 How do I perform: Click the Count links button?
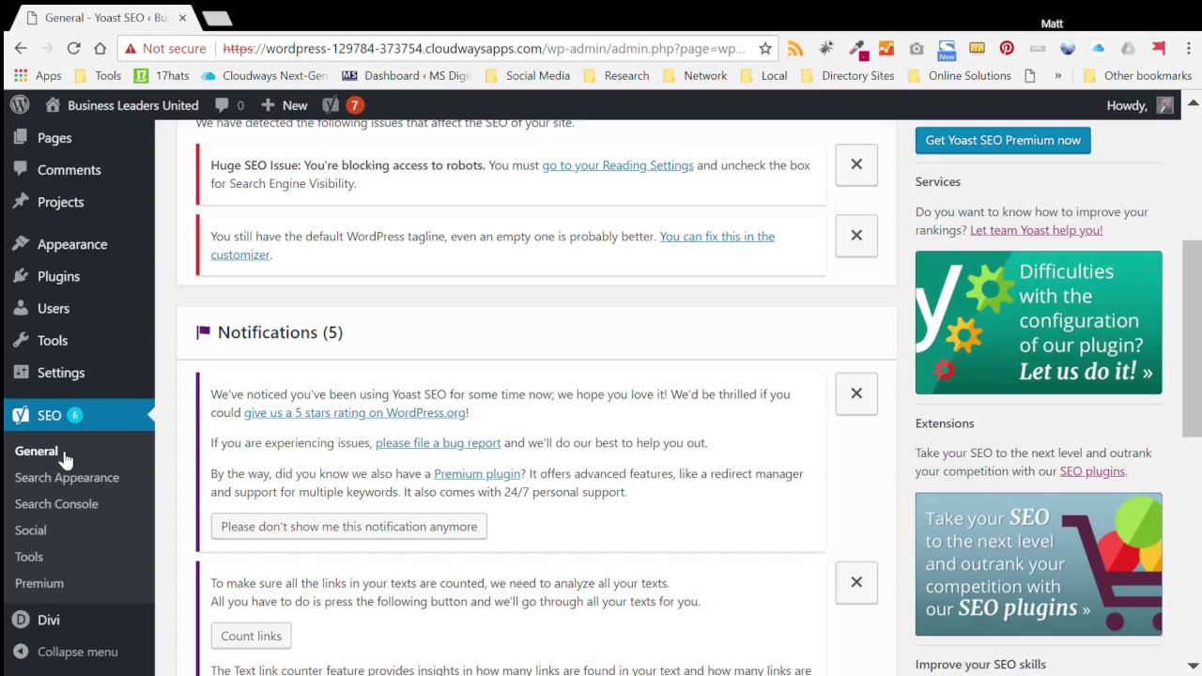[x=251, y=636]
